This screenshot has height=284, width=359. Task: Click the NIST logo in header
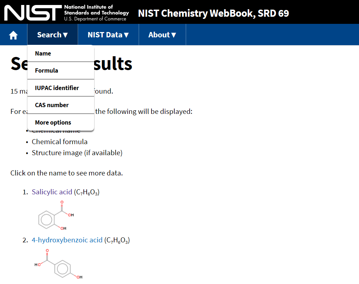(66, 13)
